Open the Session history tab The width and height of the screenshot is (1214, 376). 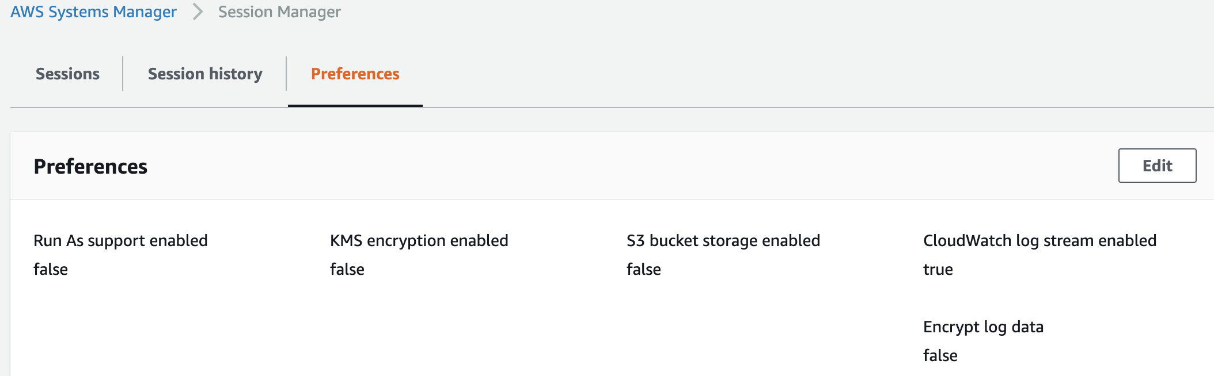click(205, 74)
